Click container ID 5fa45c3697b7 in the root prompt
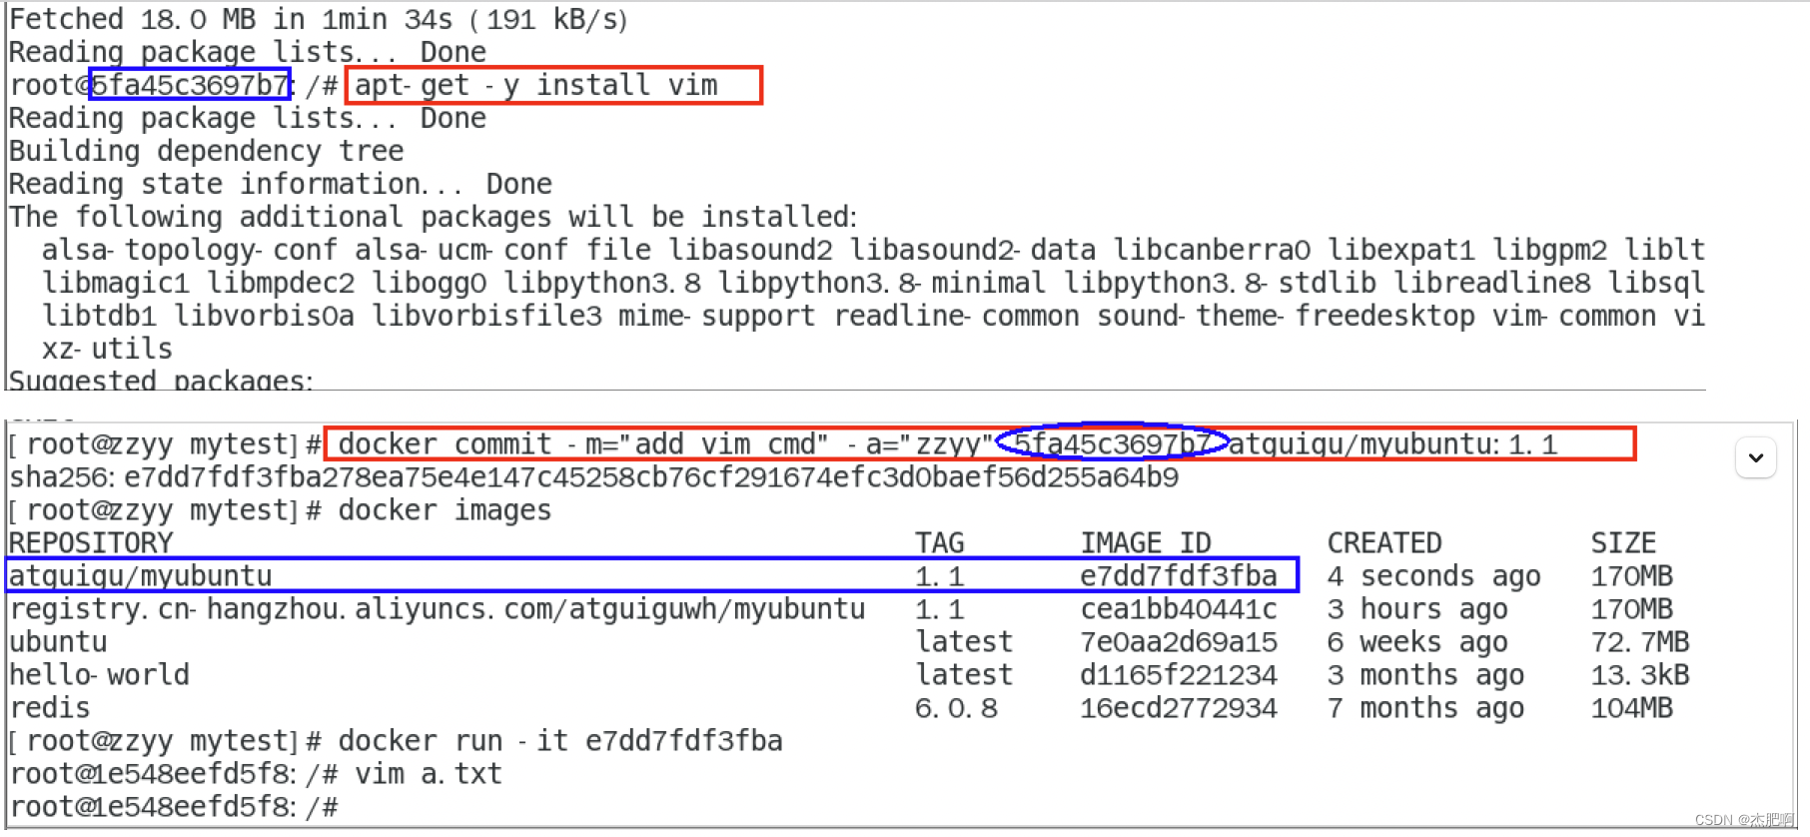This screenshot has width=1810, height=837. point(190,85)
